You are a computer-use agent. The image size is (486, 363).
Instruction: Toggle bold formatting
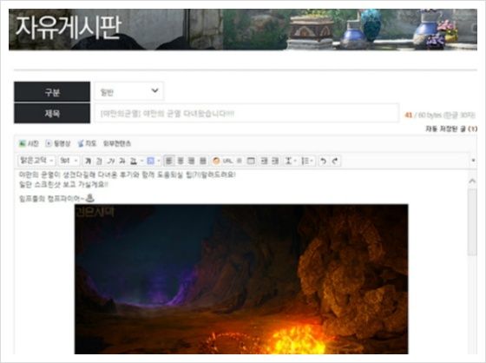88,161
